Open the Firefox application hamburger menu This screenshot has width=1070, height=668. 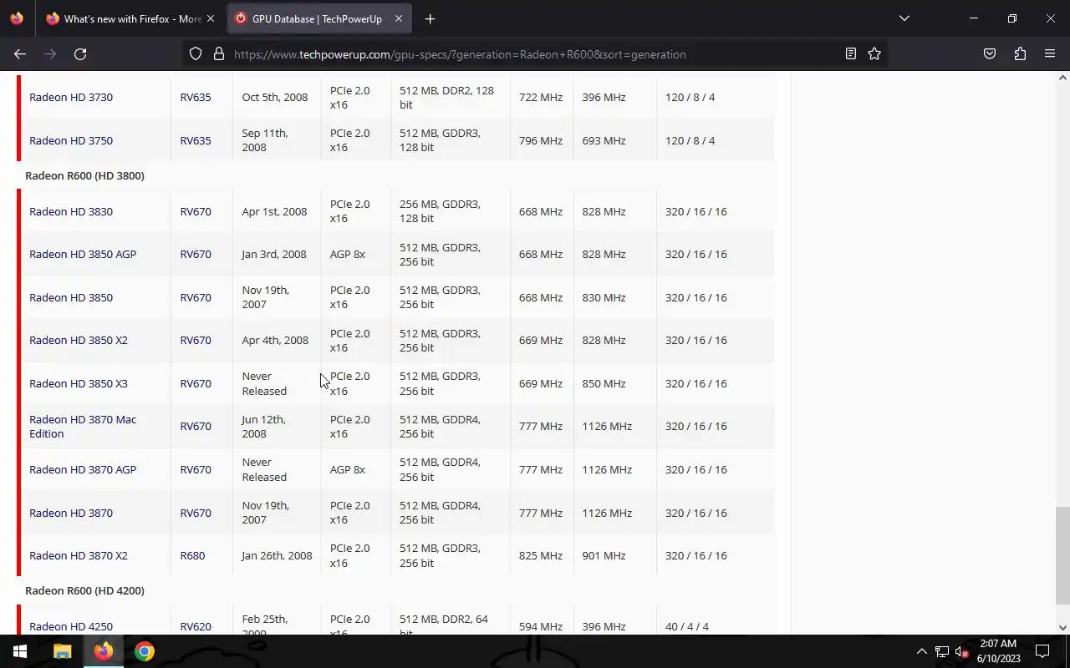click(x=1050, y=54)
